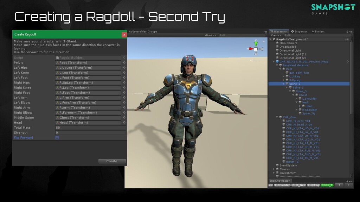Open object picker for the Pelvis field
Image resolution: width=360 pixels, height=202 pixels.
[x=124, y=62]
